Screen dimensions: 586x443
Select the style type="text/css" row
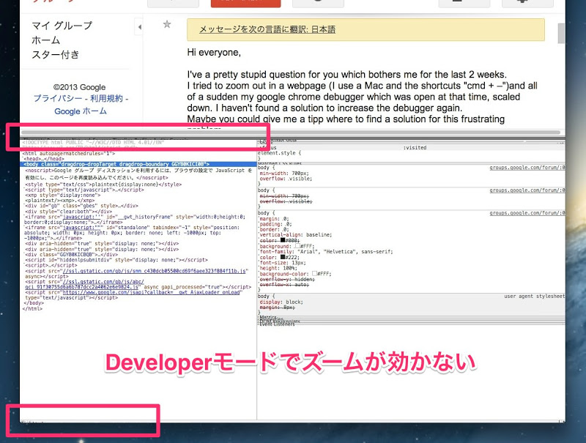point(103,185)
